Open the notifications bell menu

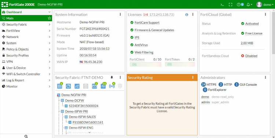(x=249, y=5)
